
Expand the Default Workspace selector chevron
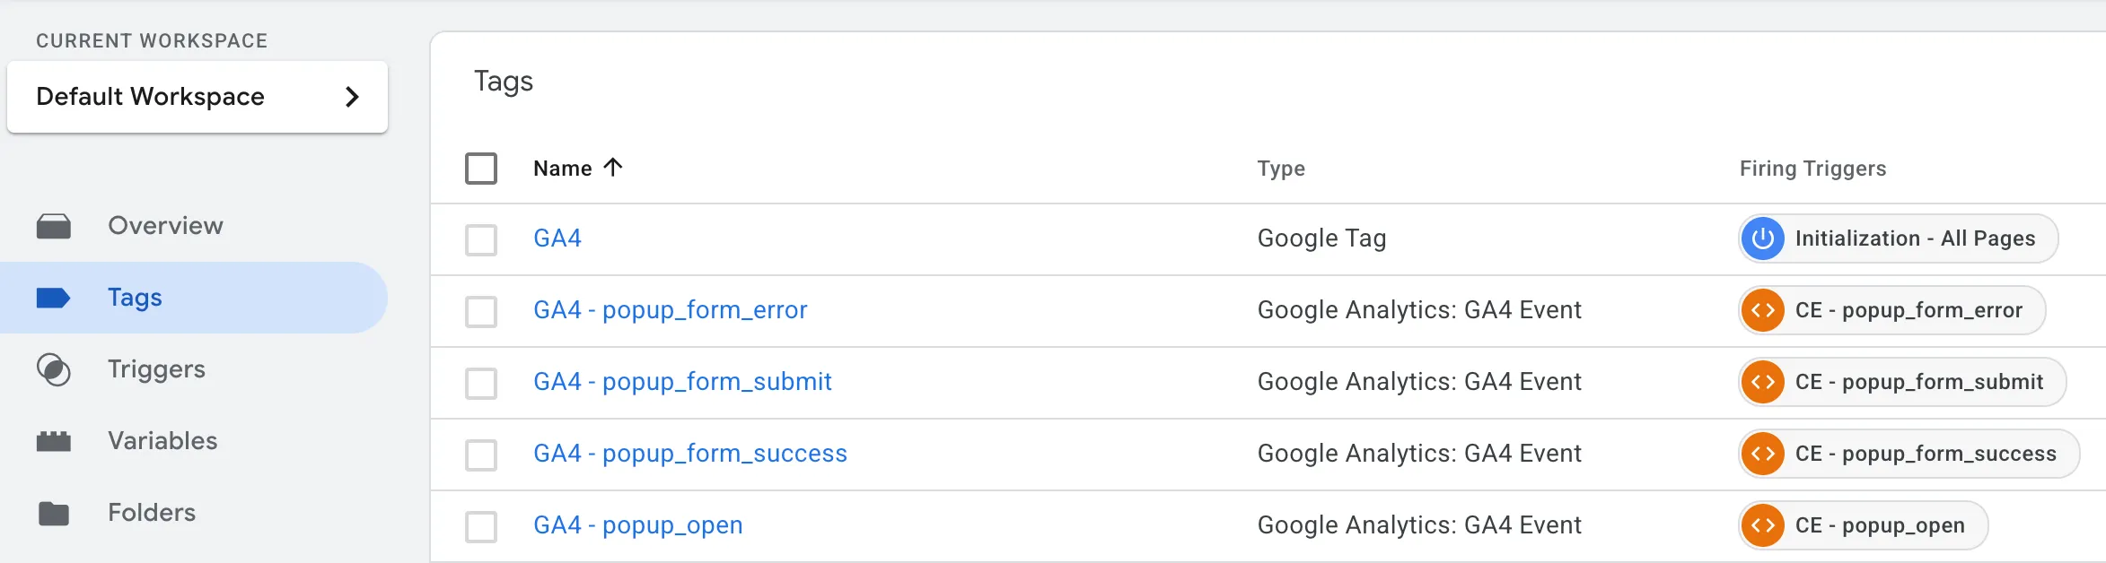pos(353,97)
